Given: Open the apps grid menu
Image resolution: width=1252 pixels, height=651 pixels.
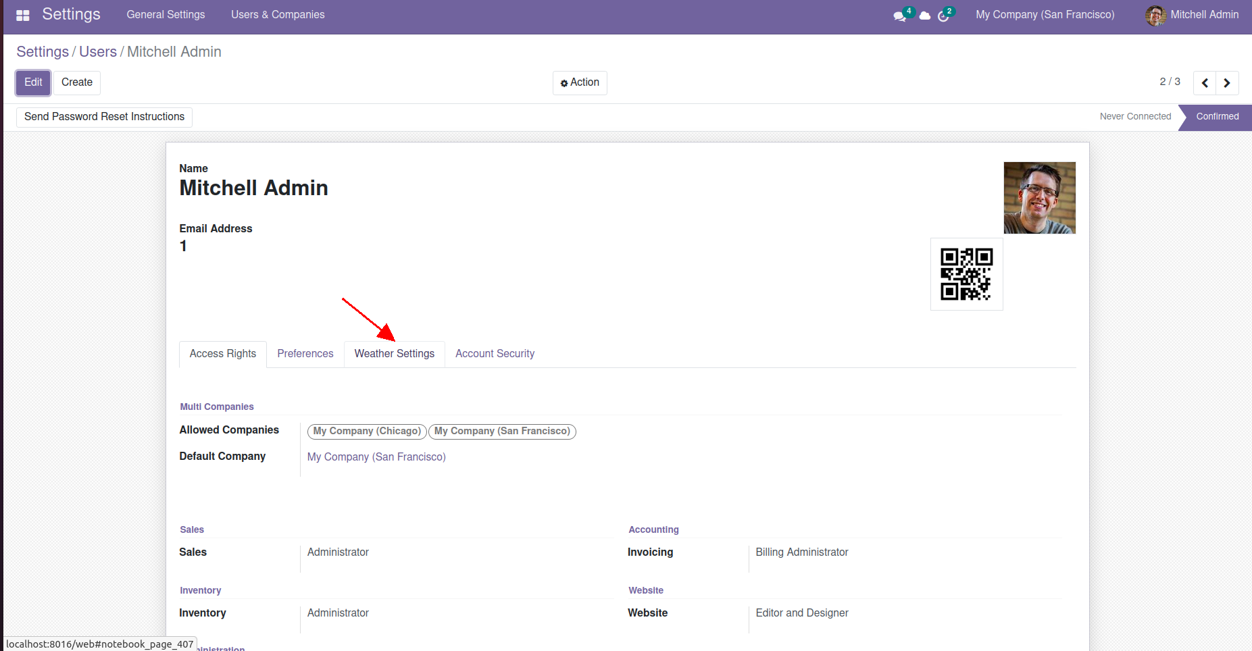Looking at the screenshot, I should pos(23,15).
